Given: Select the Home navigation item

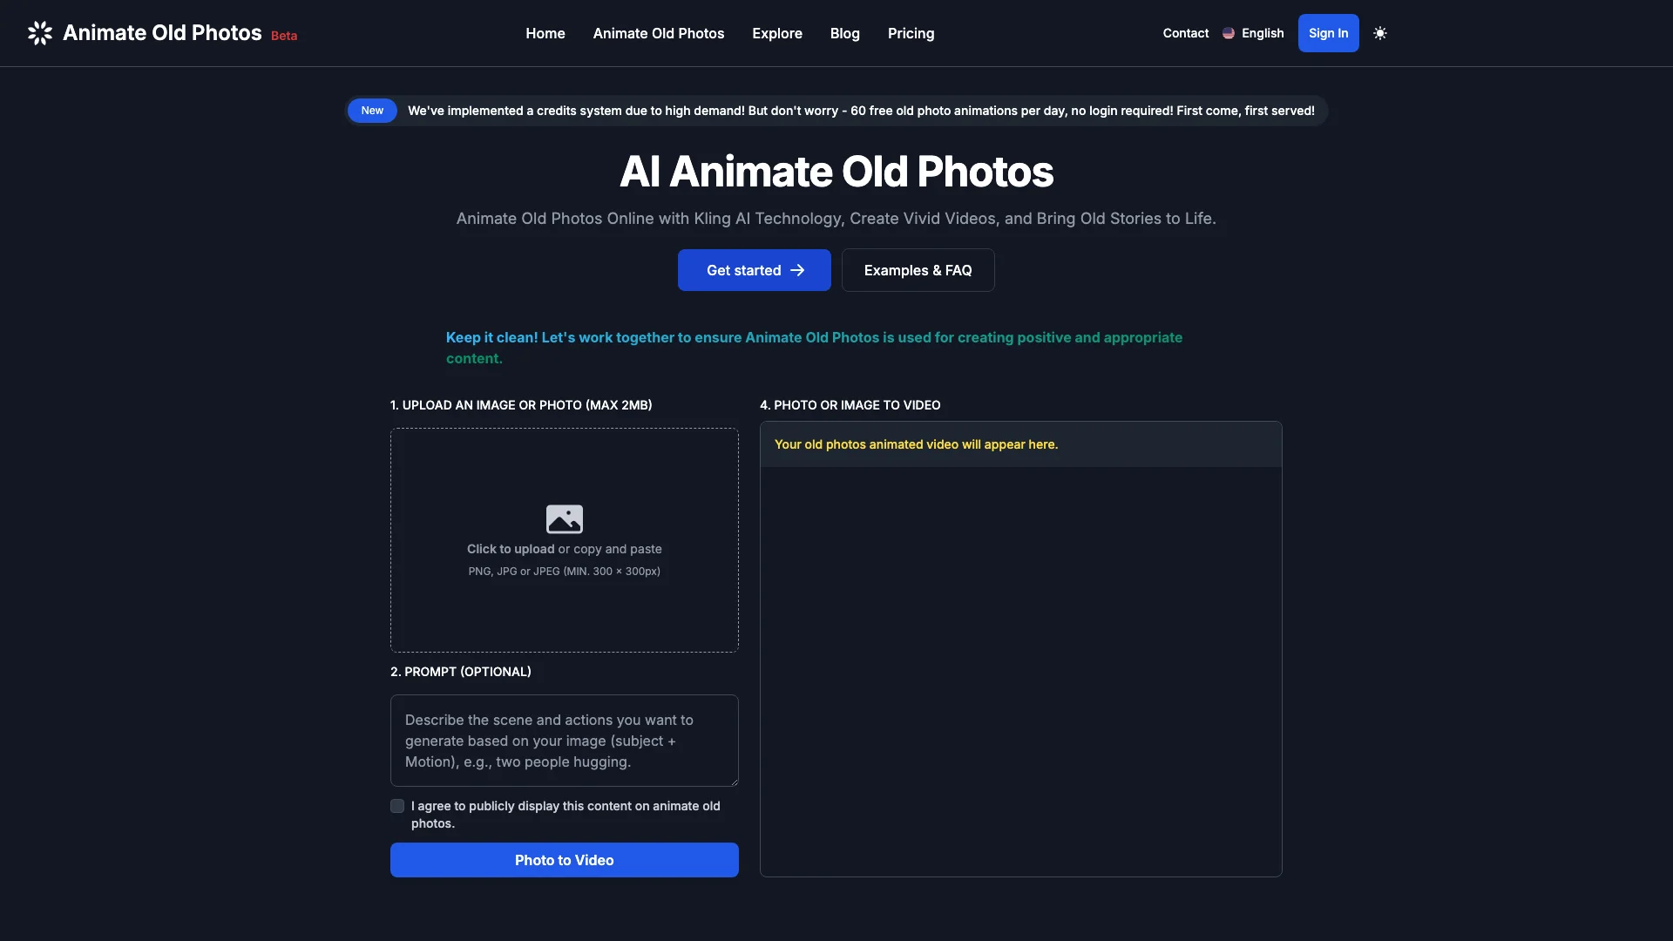Looking at the screenshot, I should pos(545,33).
